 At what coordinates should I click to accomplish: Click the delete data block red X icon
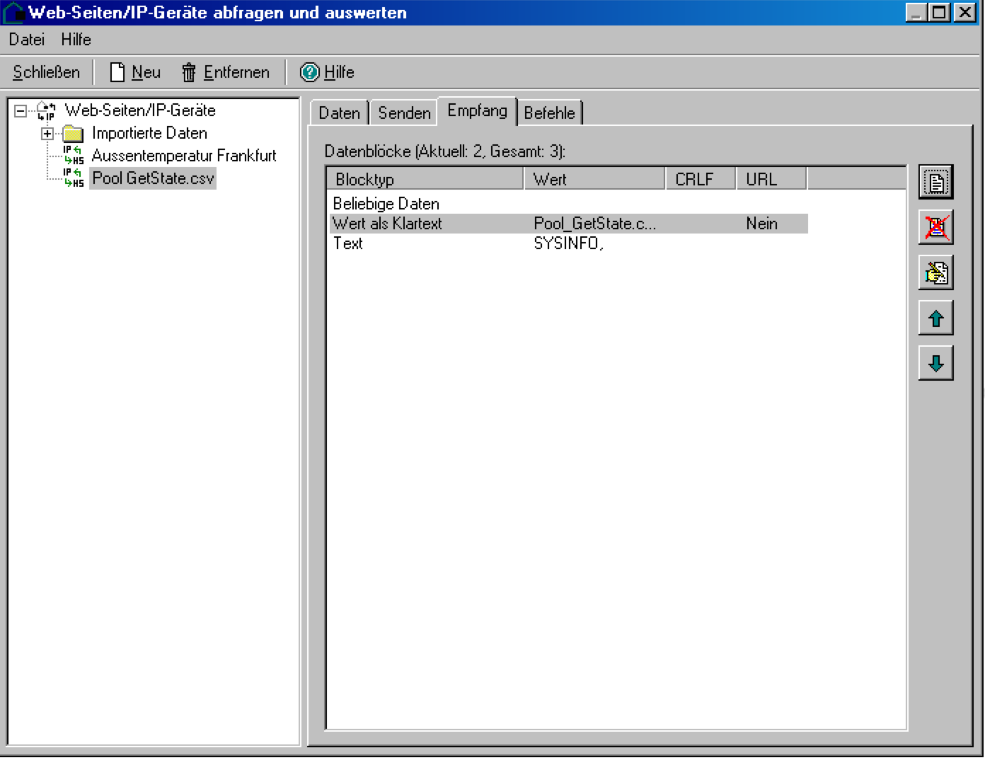(x=935, y=228)
